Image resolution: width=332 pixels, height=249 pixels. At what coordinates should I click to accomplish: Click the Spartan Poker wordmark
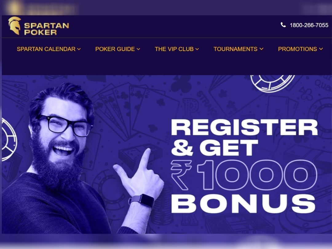click(x=47, y=29)
